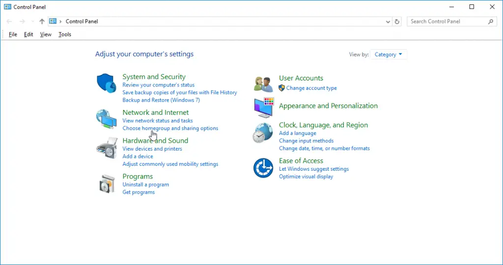This screenshot has width=503, height=265.
Task: Open the File menu
Action: (13, 34)
